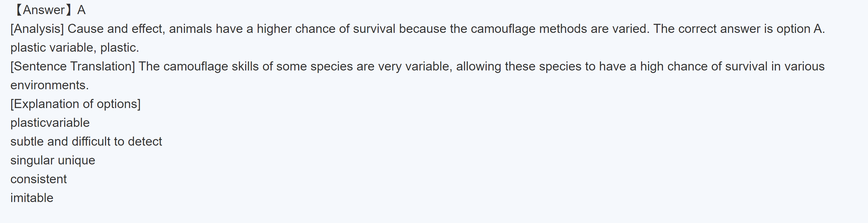Click the "imitable" option line

pyautogui.click(x=32, y=198)
